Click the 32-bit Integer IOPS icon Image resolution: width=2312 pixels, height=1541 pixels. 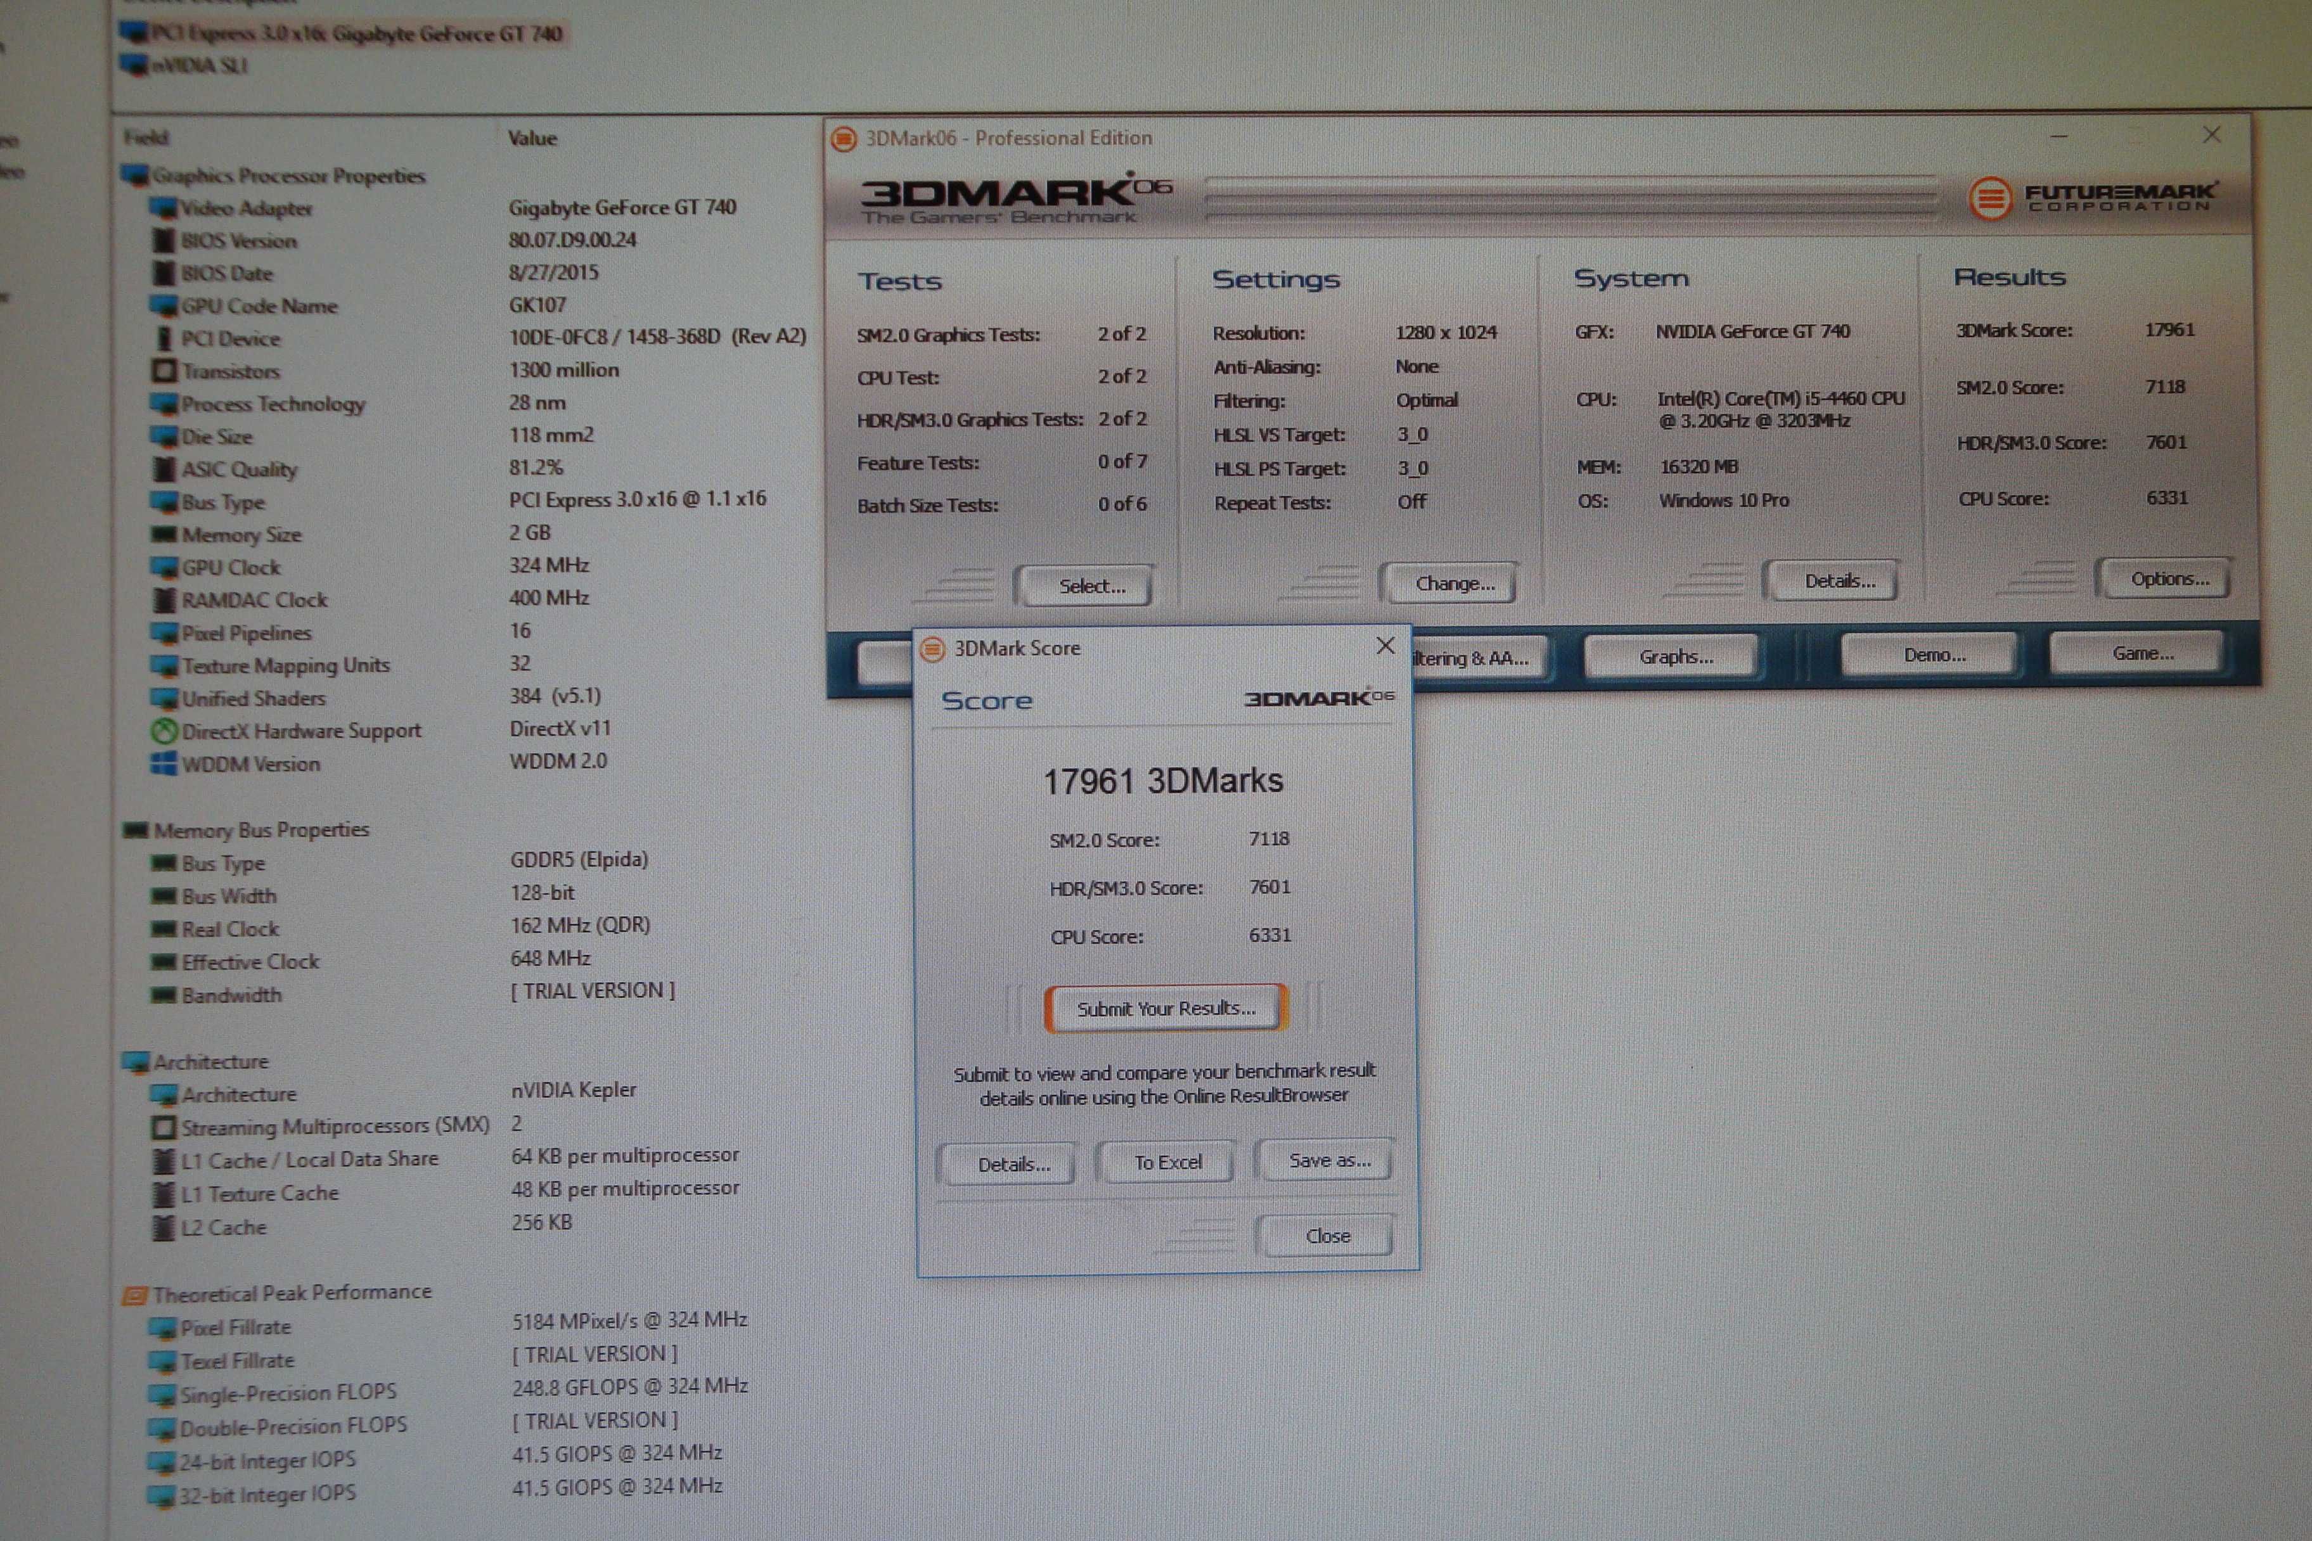tap(161, 1497)
